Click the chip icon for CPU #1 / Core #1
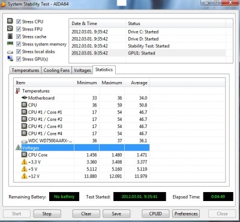Image resolution: width=240 pixels, height=222 pixels. 24,112
